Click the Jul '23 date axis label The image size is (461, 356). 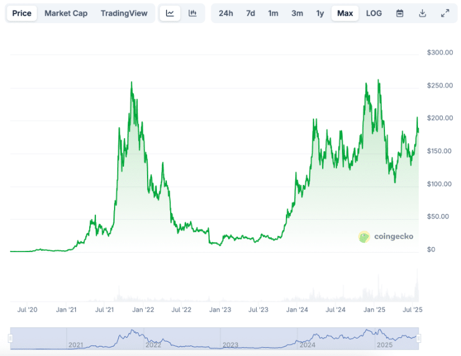point(259,309)
